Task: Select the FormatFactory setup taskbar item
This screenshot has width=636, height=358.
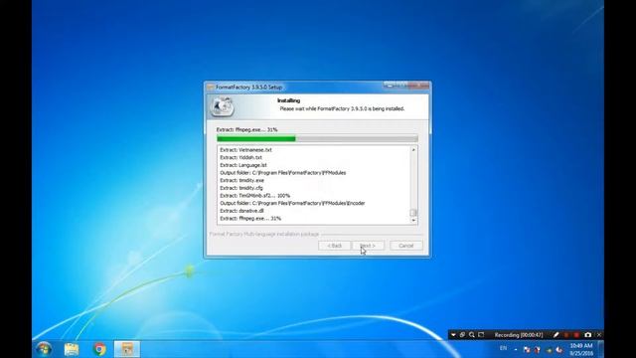Action: click(x=127, y=349)
